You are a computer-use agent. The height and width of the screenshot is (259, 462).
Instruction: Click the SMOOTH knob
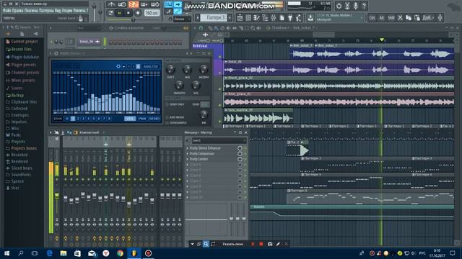coord(179,85)
